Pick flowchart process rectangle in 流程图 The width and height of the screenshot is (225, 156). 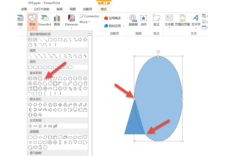30,137
